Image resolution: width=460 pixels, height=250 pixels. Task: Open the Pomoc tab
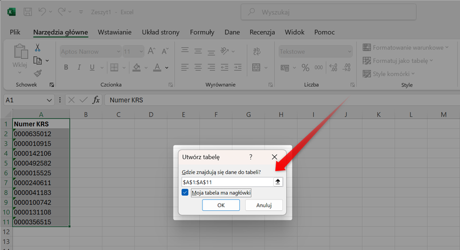pos(324,32)
